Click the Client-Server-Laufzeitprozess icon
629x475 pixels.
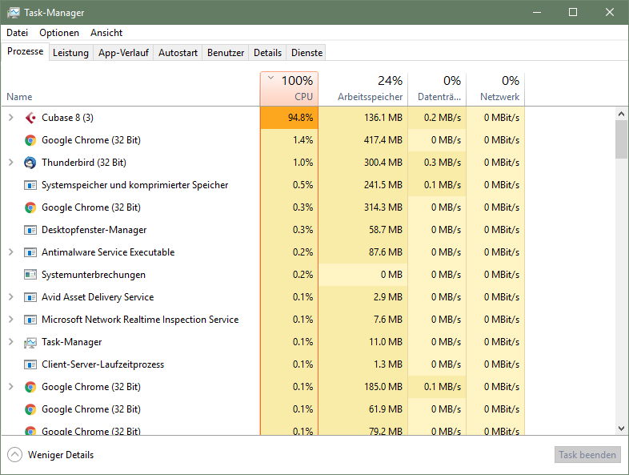[30, 364]
